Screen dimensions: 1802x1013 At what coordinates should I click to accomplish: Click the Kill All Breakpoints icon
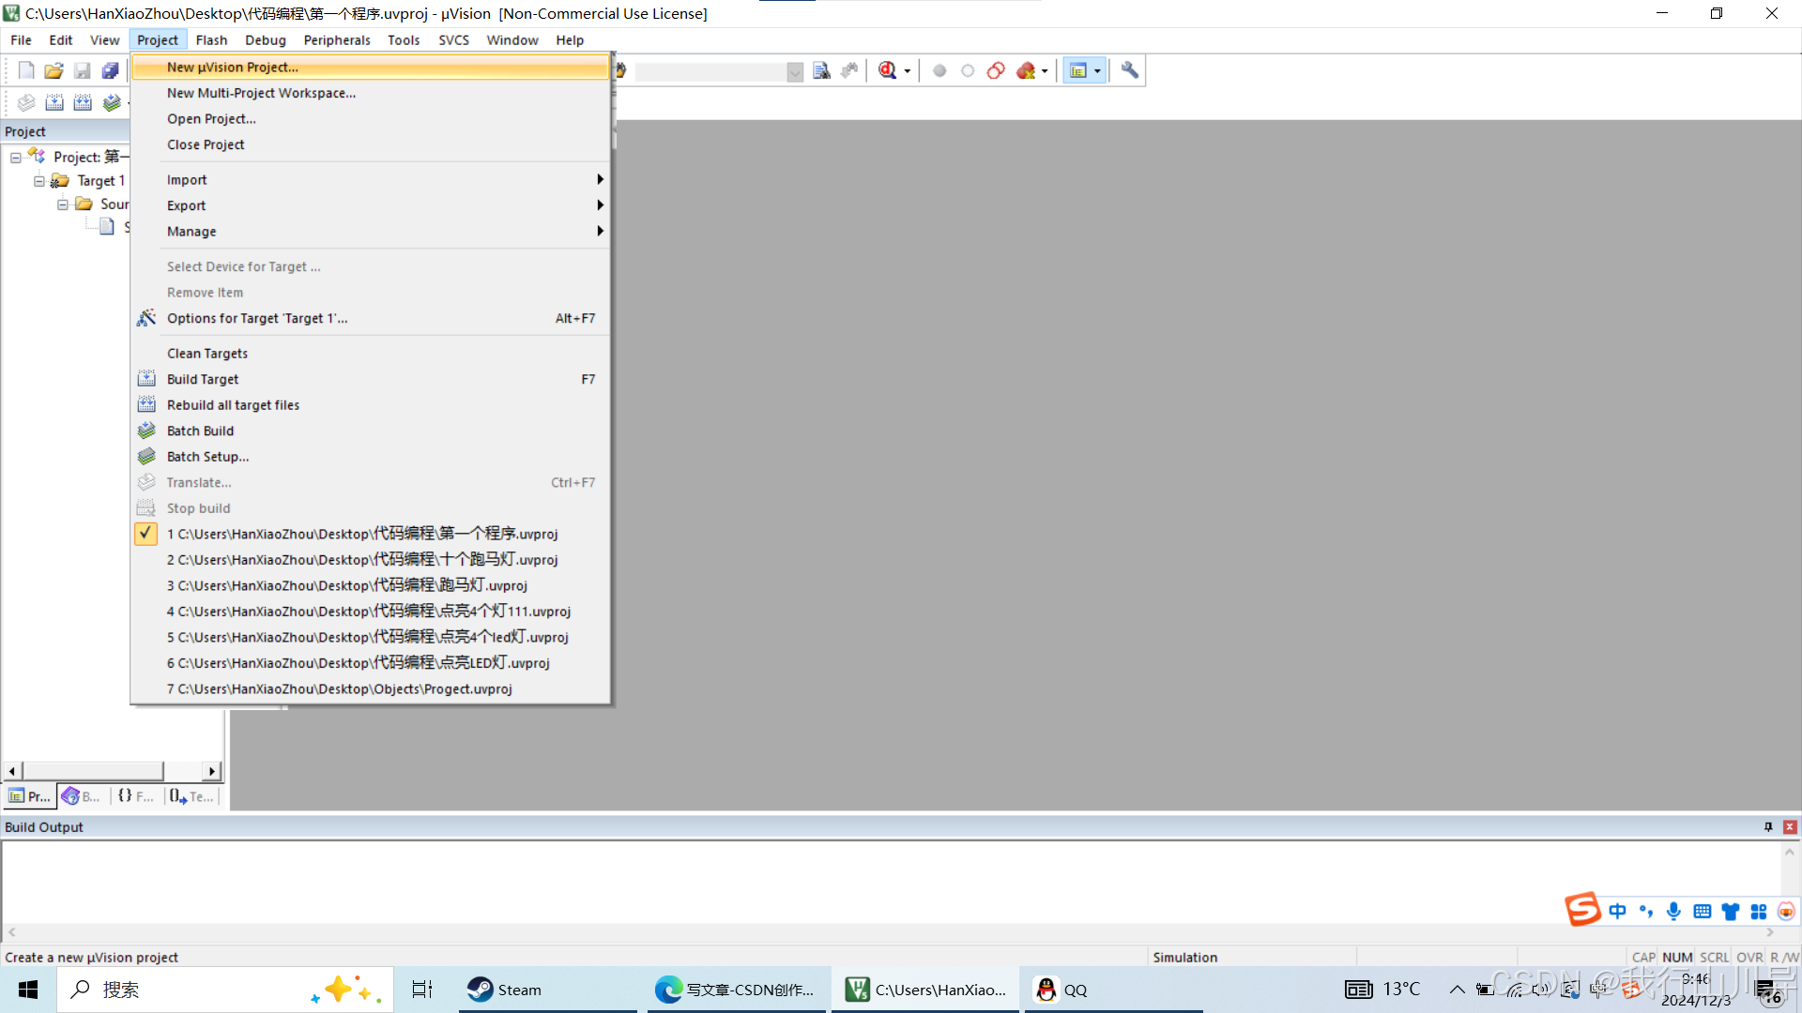[x=1026, y=70]
